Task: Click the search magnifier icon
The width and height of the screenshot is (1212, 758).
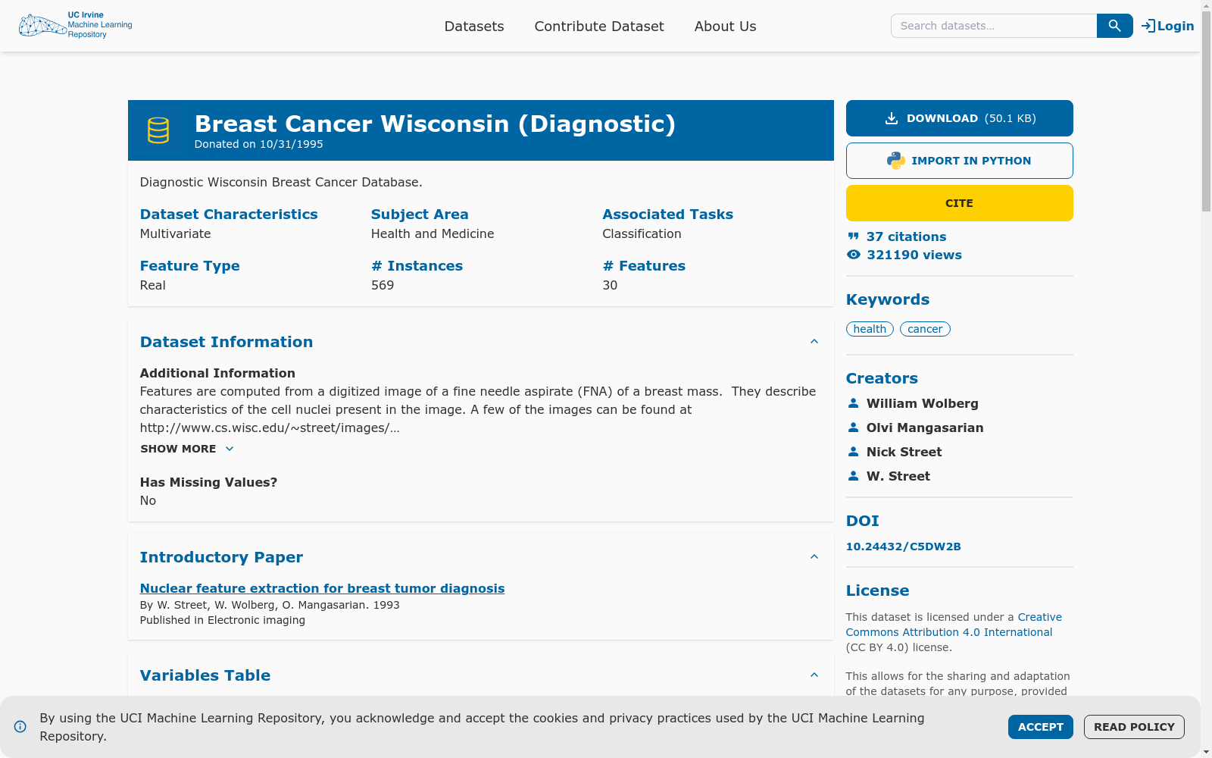Action: coord(1114,25)
